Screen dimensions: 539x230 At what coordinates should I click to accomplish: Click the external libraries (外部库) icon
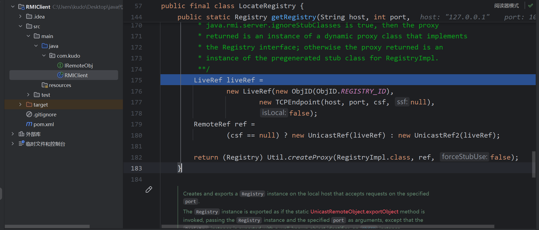point(21,134)
